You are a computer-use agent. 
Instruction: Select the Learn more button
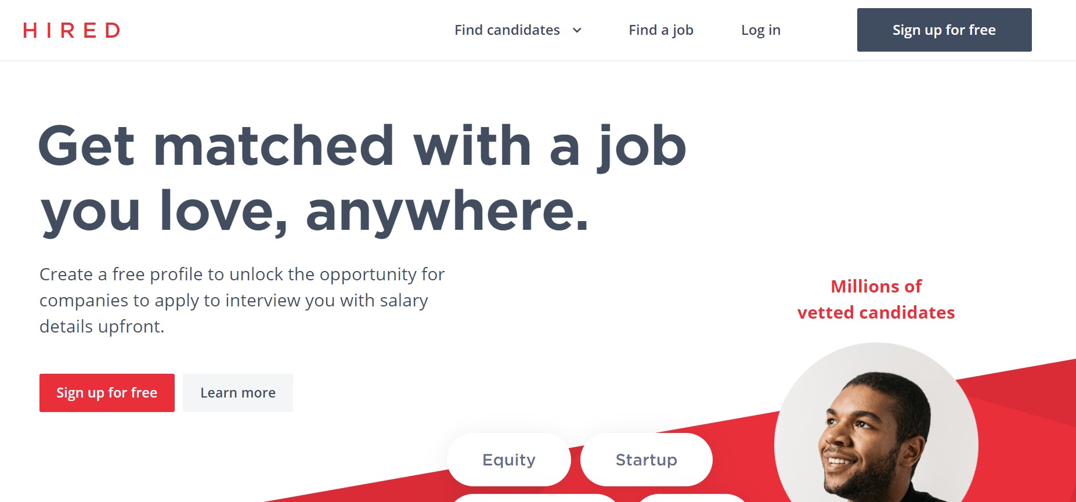(x=238, y=393)
